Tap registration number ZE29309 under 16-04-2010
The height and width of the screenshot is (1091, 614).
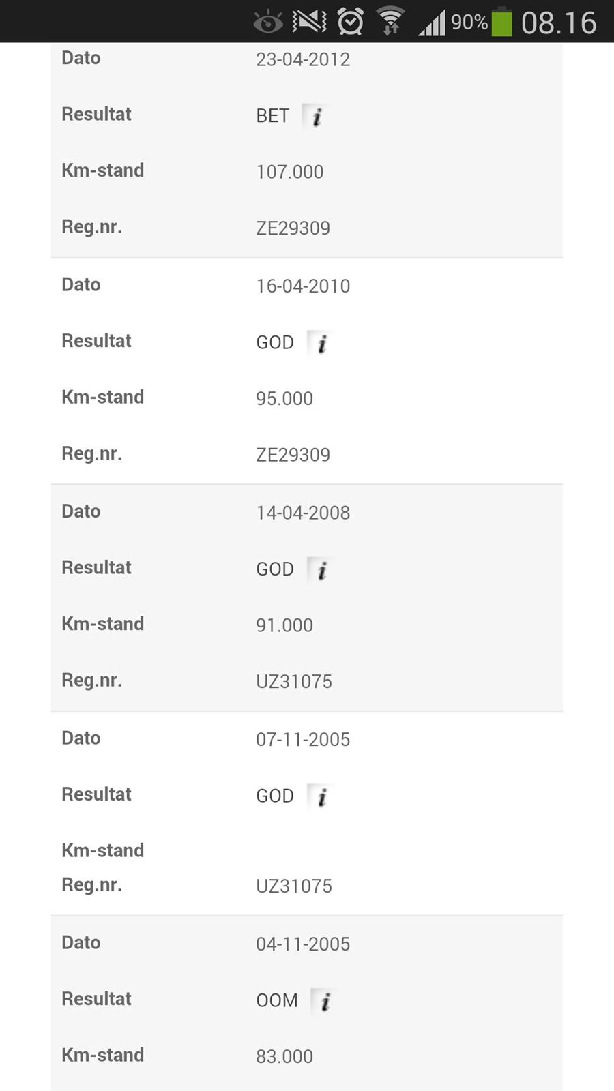point(293,455)
